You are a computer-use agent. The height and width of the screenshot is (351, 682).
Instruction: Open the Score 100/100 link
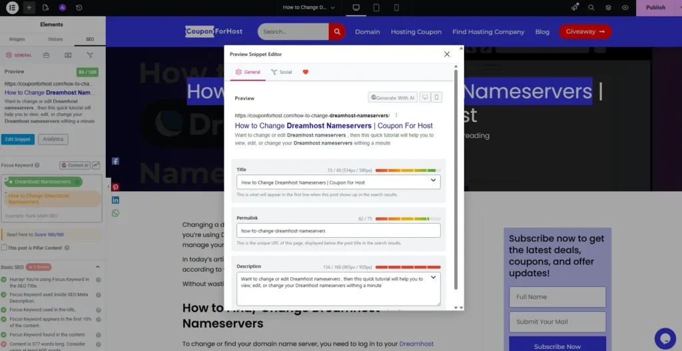49,234
